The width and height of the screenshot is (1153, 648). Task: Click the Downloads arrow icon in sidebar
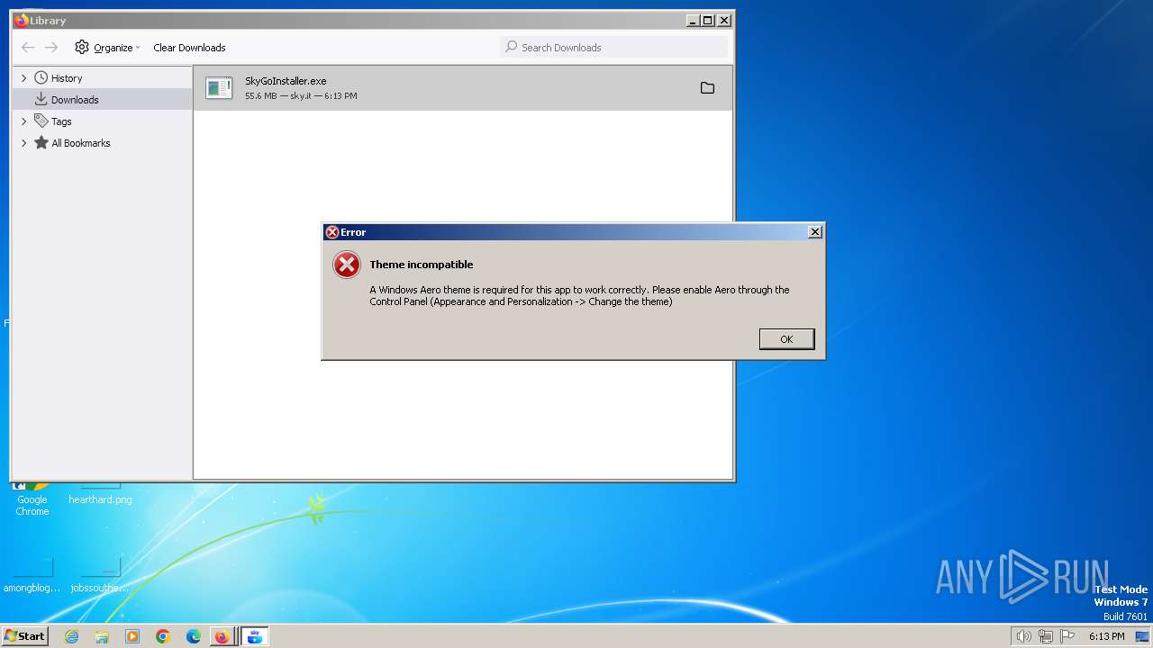pos(41,99)
